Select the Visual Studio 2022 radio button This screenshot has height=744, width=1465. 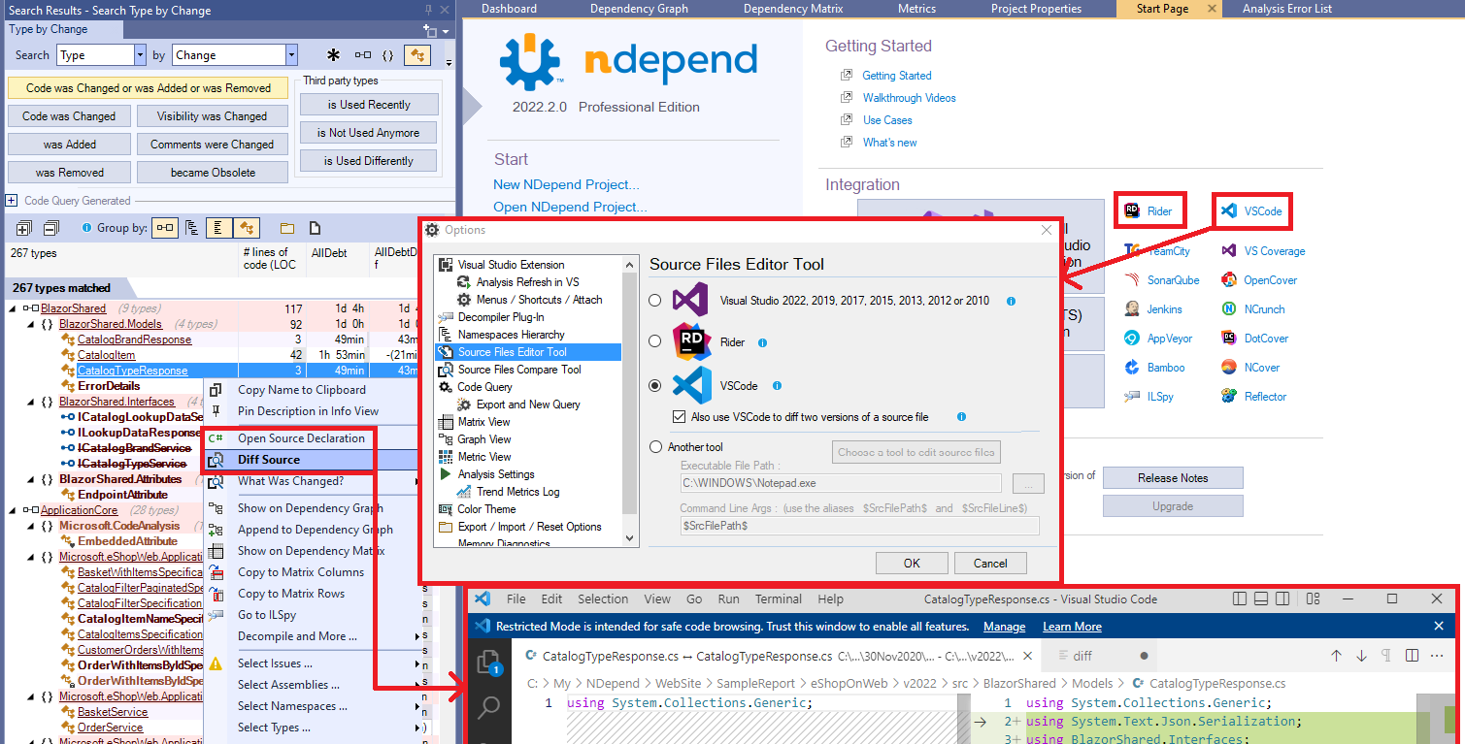tap(655, 301)
